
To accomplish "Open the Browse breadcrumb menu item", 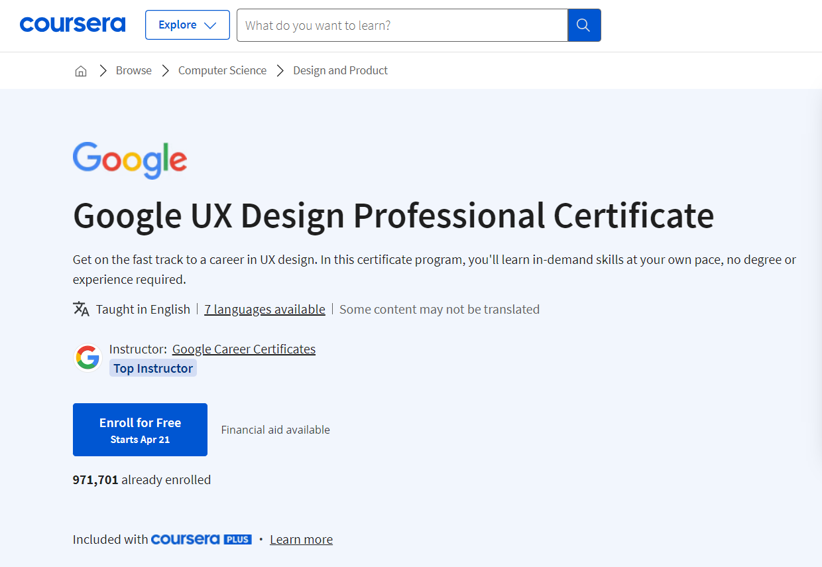I will coord(133,70).
